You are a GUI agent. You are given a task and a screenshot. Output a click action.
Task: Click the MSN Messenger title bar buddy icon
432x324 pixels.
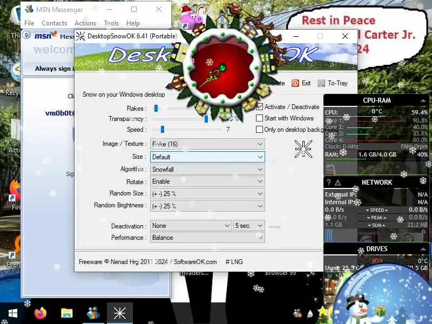(29, 9)
